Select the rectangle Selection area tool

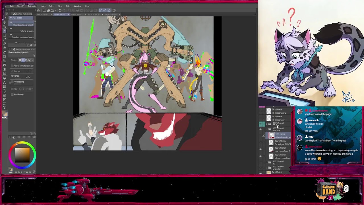[x=5, y=35]
